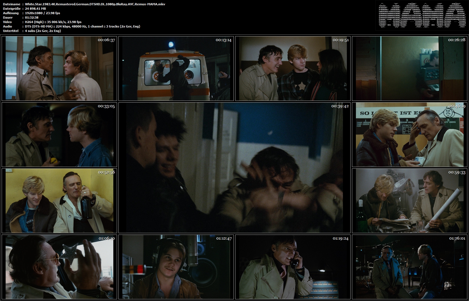Select the telephone frame at 01:19:24
The image size is (469, 301).
[x=293, y=267]
